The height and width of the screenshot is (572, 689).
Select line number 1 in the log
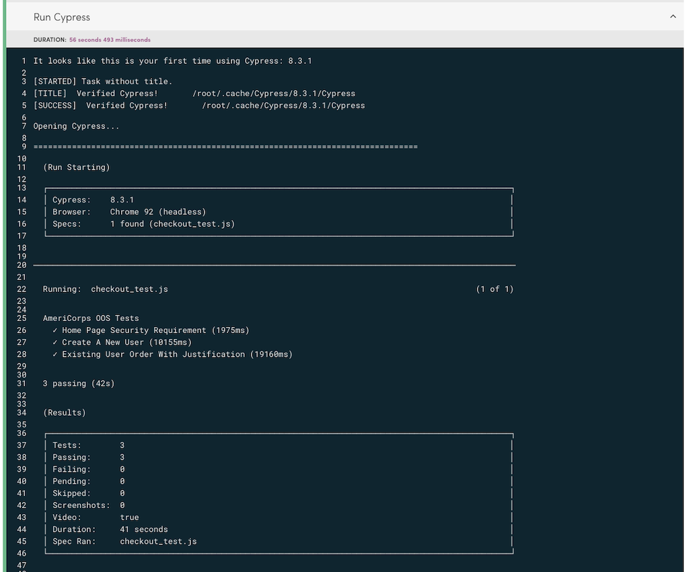[x=24, y=61]
